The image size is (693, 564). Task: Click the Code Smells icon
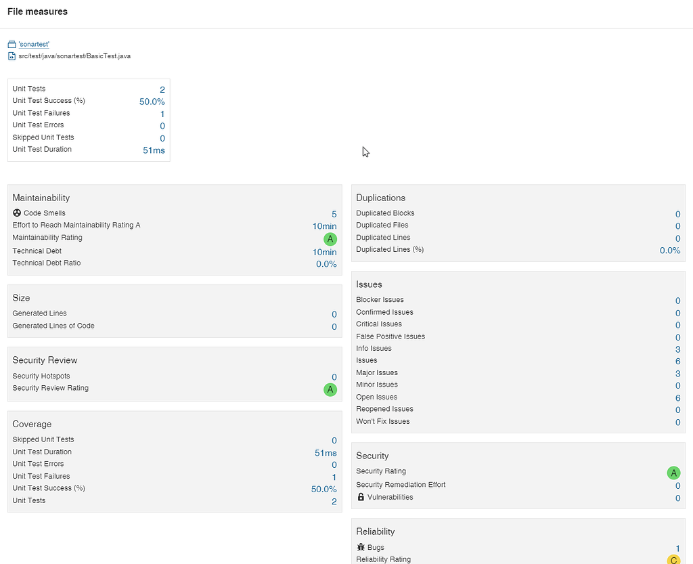(x=17, y=213)
